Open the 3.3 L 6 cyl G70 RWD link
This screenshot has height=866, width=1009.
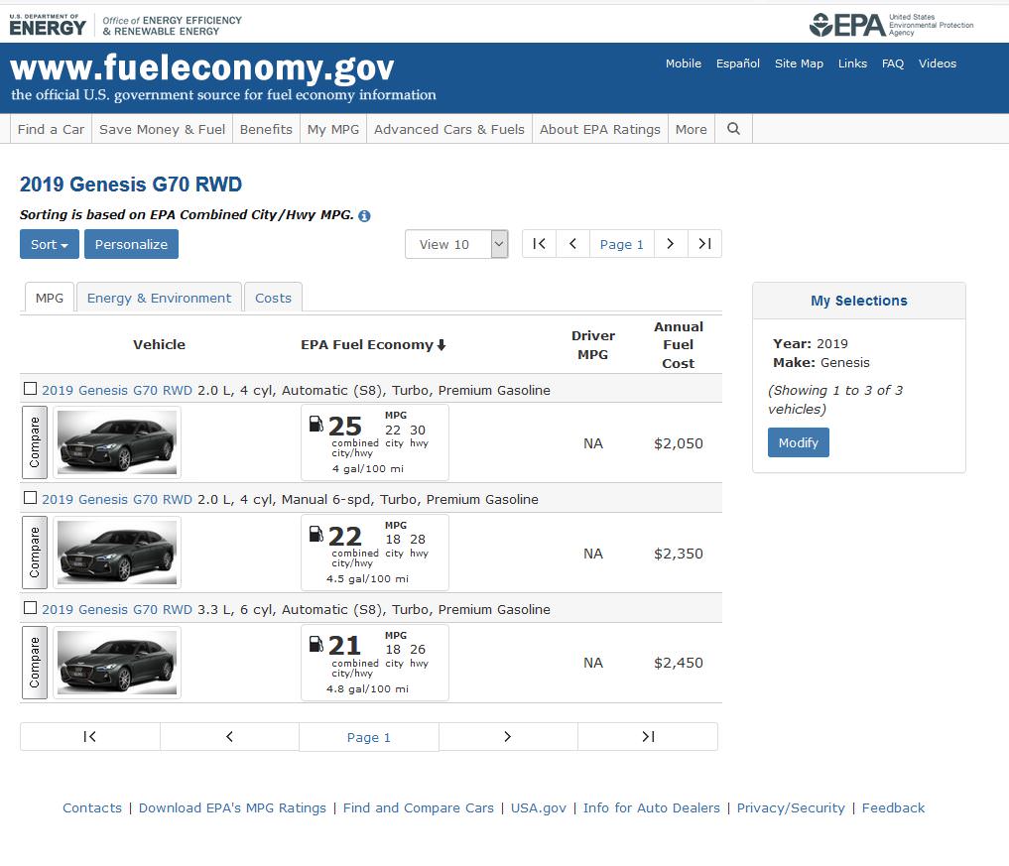117,609
